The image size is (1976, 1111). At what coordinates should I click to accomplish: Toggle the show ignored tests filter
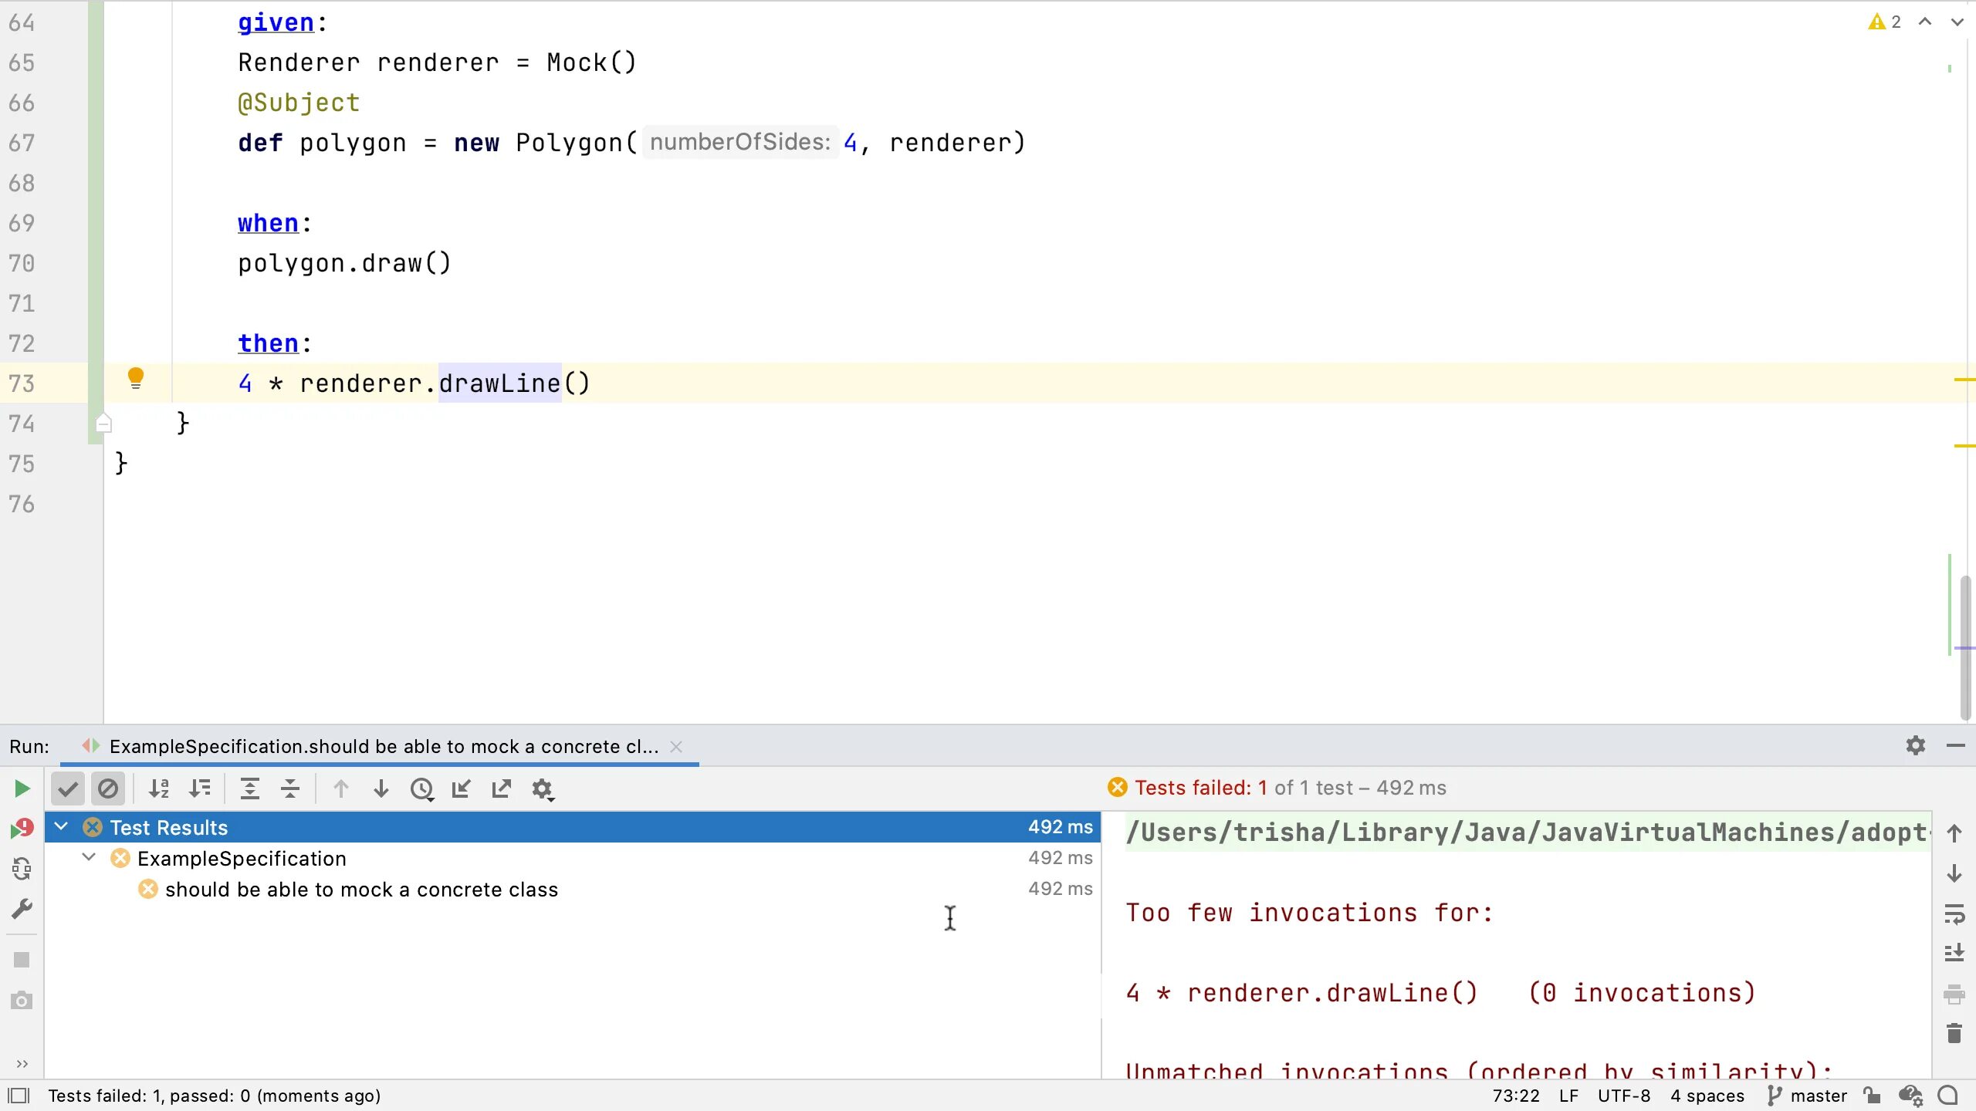(x=107, y=789)
